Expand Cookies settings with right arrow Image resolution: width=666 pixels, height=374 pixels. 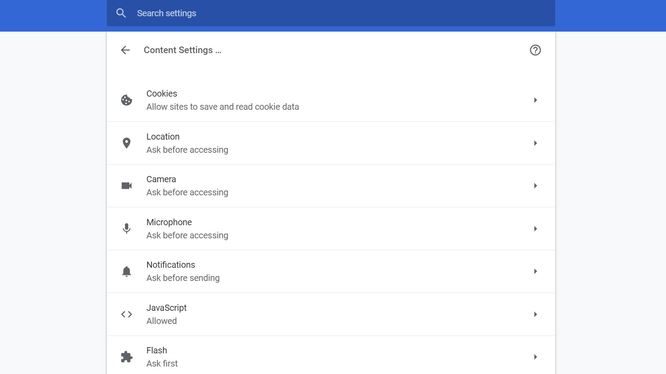pyautogui.click(x=535, y=100)
